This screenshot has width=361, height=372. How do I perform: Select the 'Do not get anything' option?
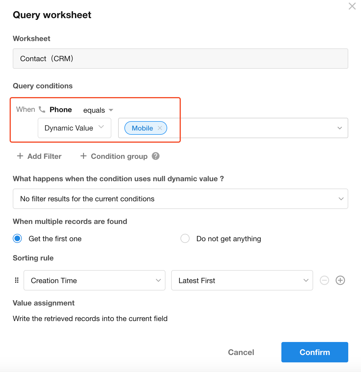(185, 239)
